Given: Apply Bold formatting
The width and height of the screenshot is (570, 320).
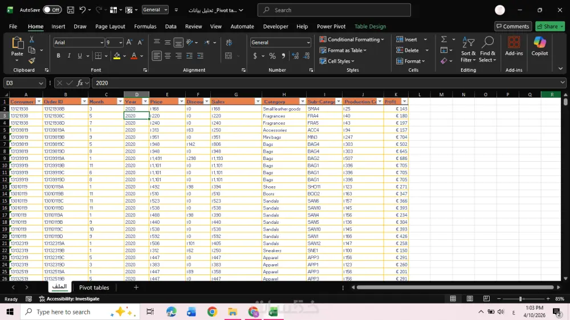Looking at the screenshot, I should (58, 56).
